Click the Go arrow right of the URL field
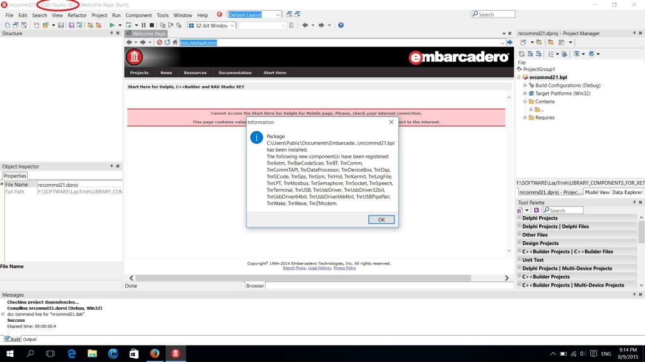The height and width of the screenshot is (362, 645). pyautogui.click(x=510, y=42)
